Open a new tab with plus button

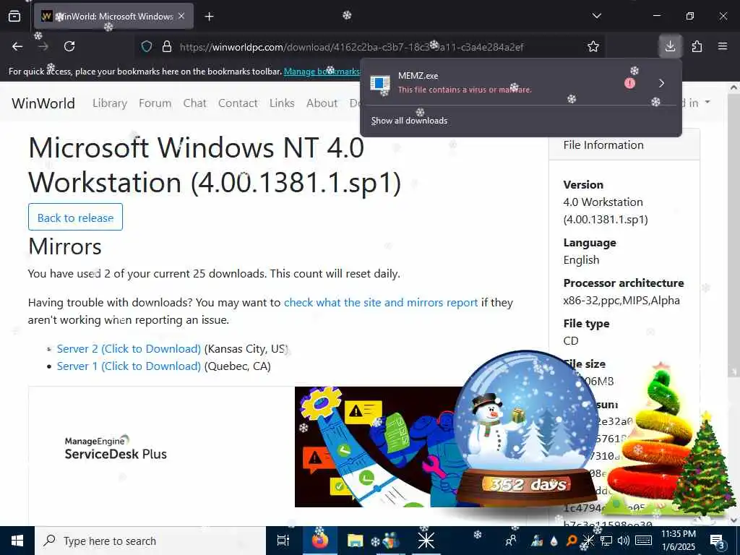209,17
